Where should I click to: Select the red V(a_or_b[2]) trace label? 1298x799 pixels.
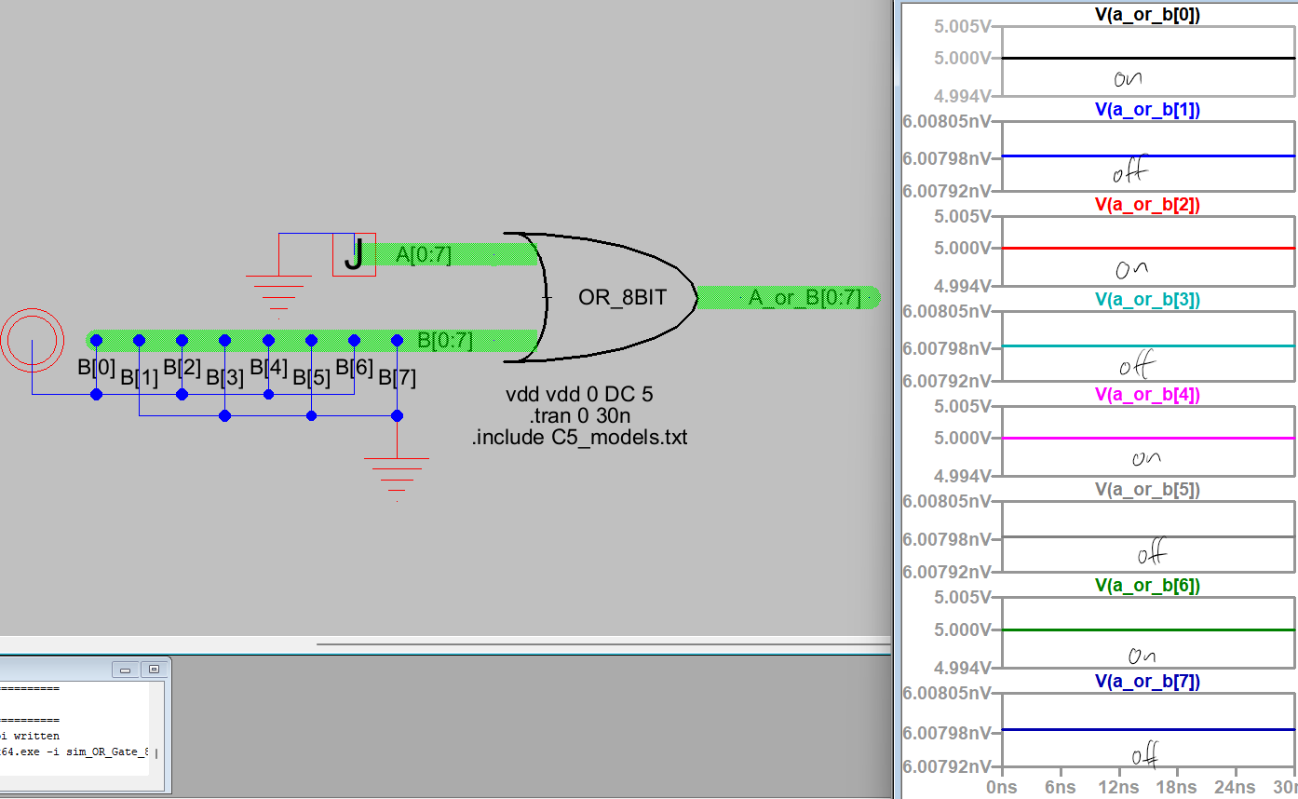pos(1147,205)
